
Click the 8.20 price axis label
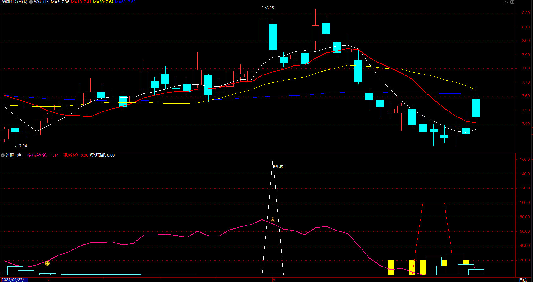click(x=526, y=13)
